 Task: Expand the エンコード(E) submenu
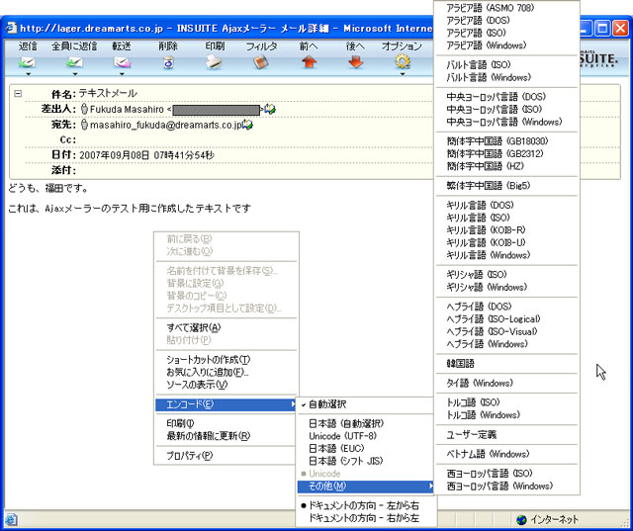click(226, 404)
